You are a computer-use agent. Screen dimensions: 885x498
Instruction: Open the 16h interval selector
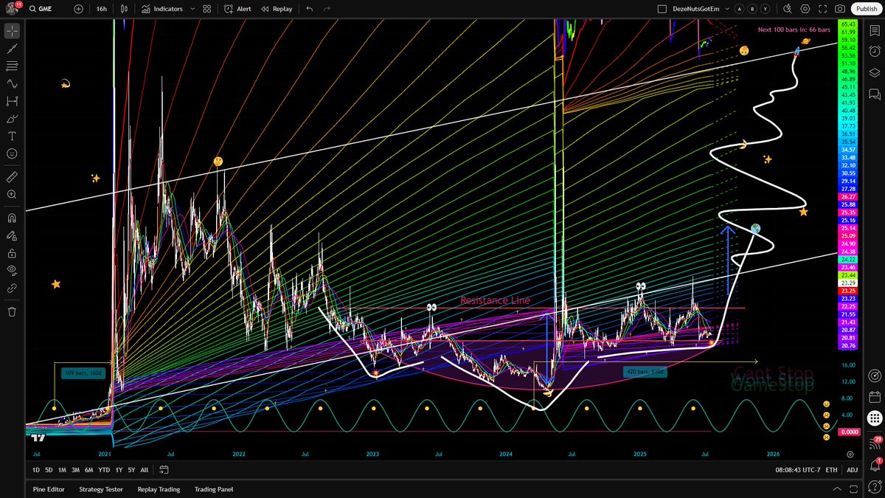102,9
